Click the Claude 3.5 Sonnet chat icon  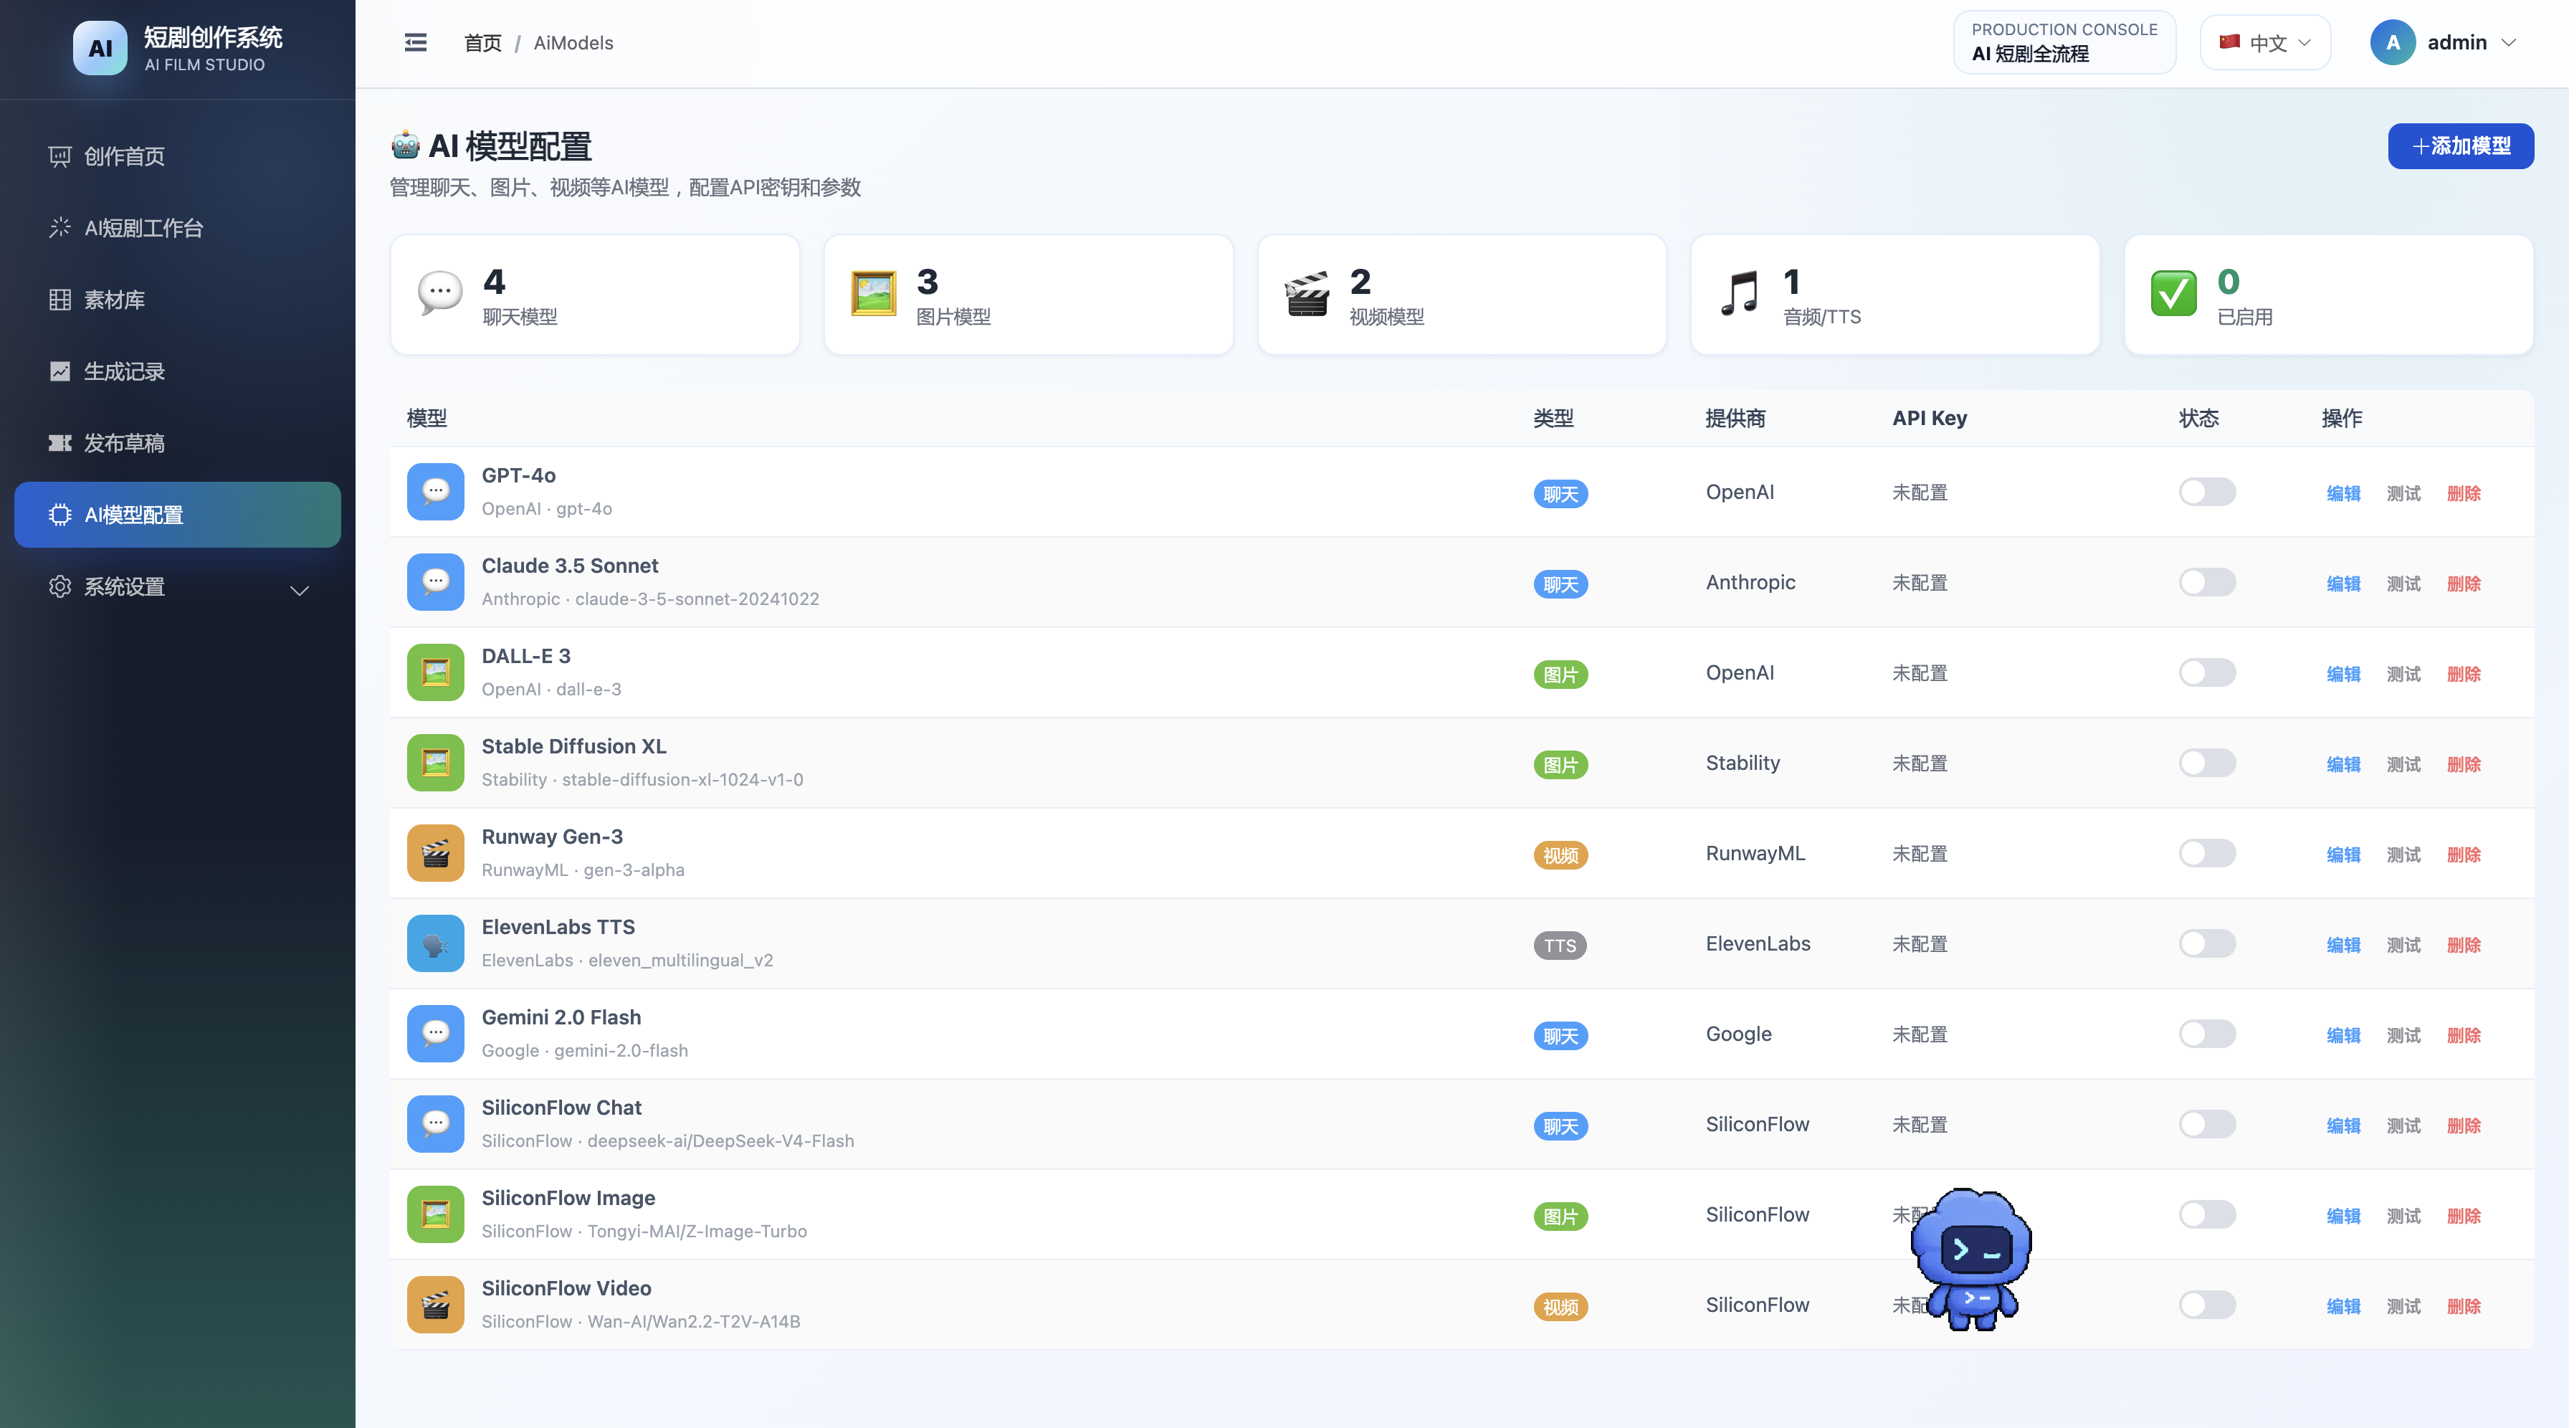pyautogui.click(x=436, y=581)
